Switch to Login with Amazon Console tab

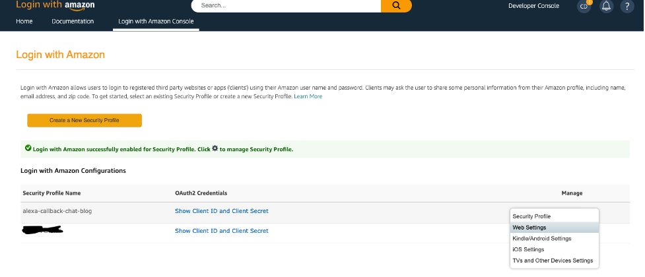click(156, 21)
